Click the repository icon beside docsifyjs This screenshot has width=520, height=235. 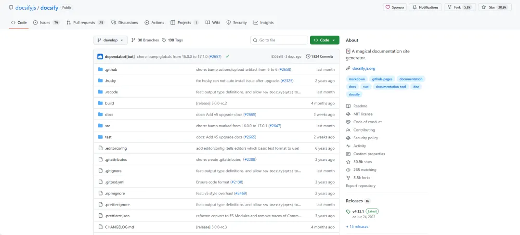[x=11, y=7]
